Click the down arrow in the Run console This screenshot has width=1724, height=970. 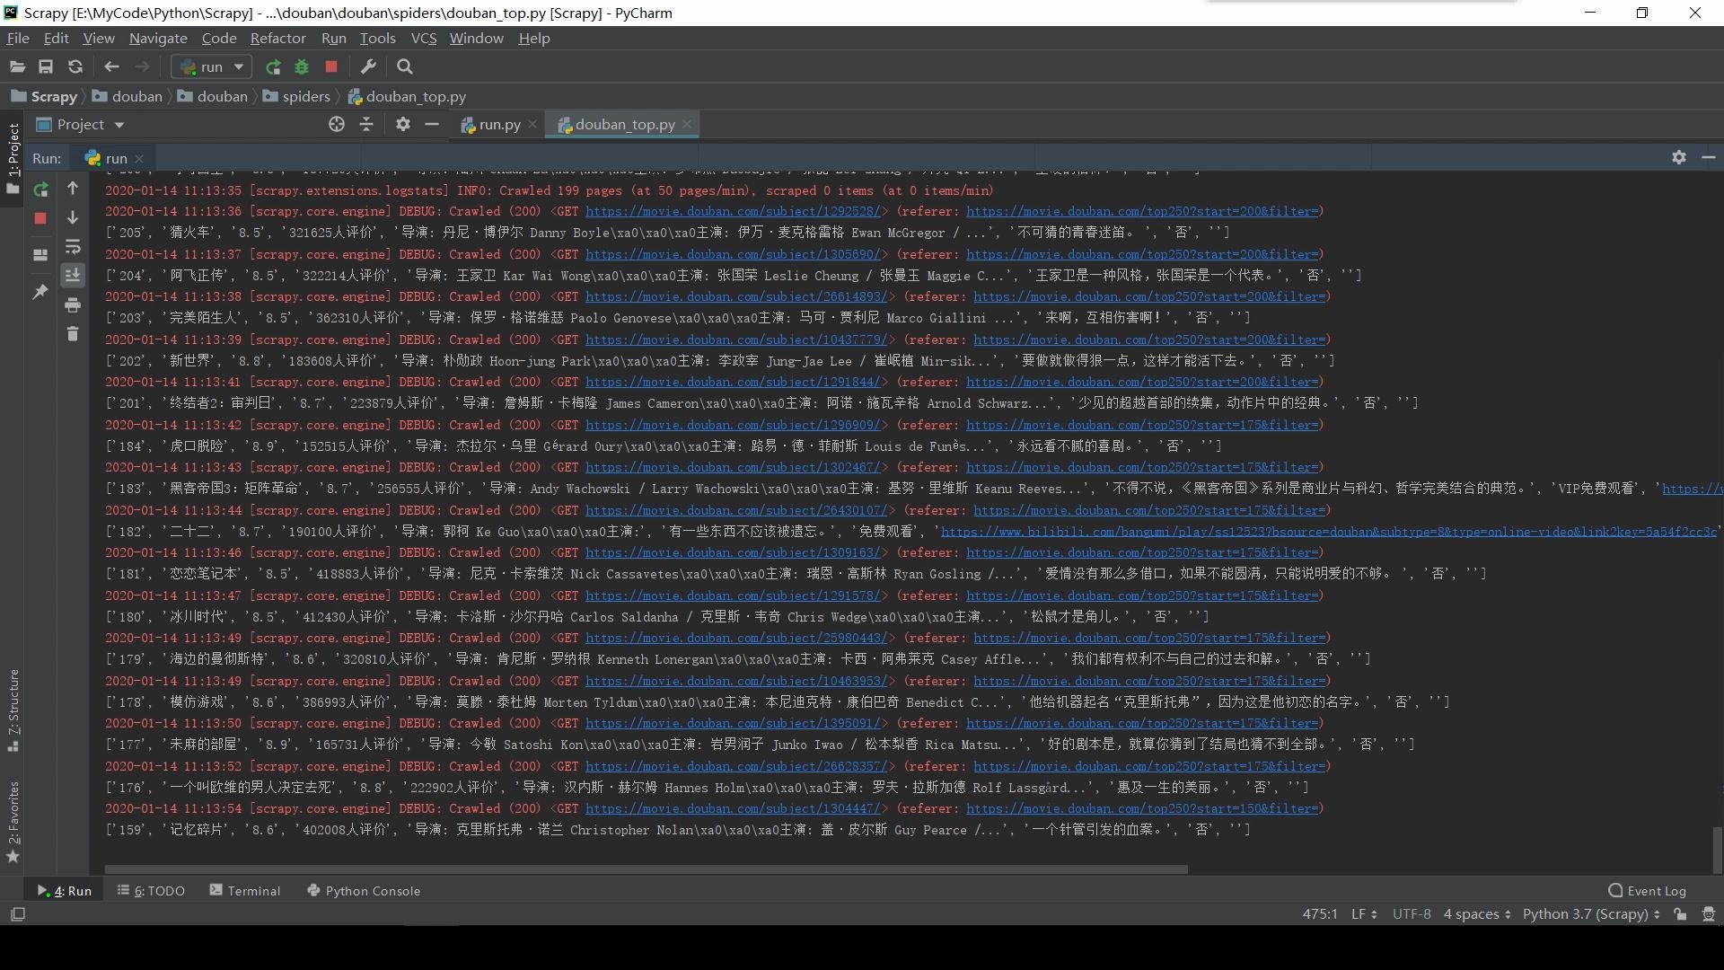[73, 217]
